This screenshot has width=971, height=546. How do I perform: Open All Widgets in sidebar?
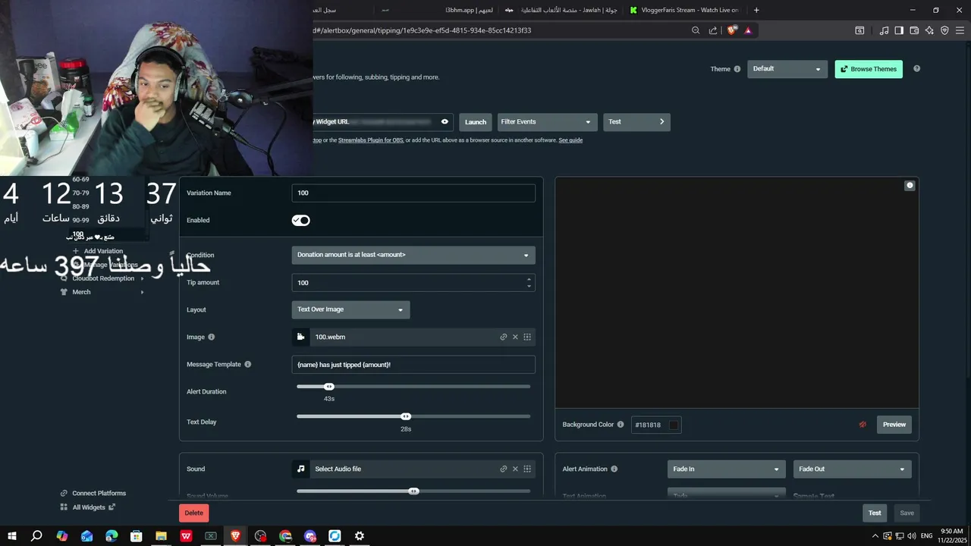[x=88, y=507]
